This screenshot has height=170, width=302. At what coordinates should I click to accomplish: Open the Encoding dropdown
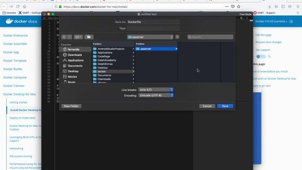coord(156,95)
